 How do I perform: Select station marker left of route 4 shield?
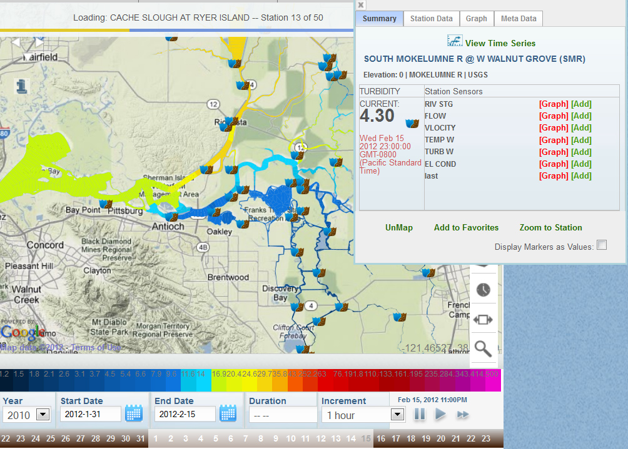(x=297, y=307)
